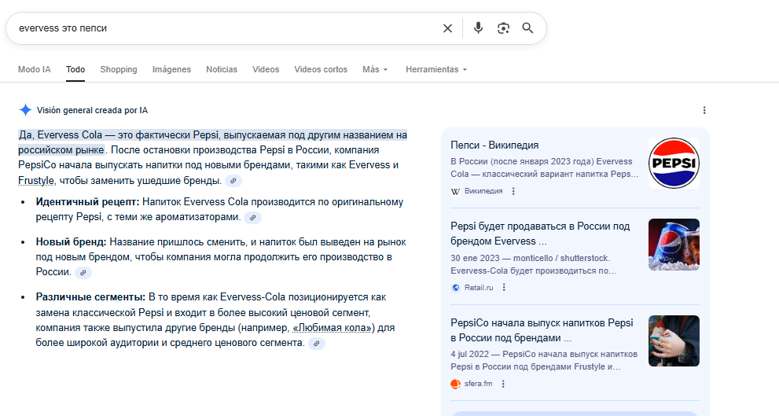Screen dimensions: 779x416
Task: Click source link icon after Идентичный рецепт
Action: pos(252,217)
